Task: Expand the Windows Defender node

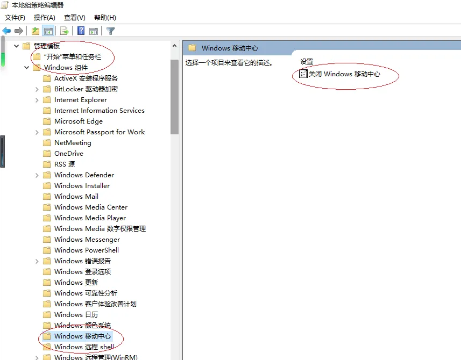Action: 37,175
